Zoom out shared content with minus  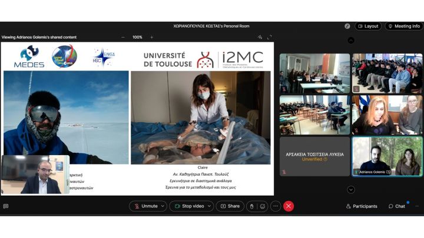click(x=123, y=37)
